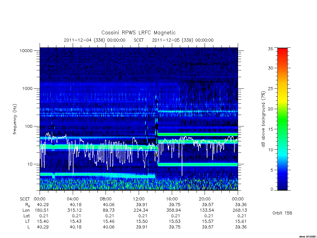
Task: Click the 'L' row label
Action: pyautogui.click(x=28, y=227)
